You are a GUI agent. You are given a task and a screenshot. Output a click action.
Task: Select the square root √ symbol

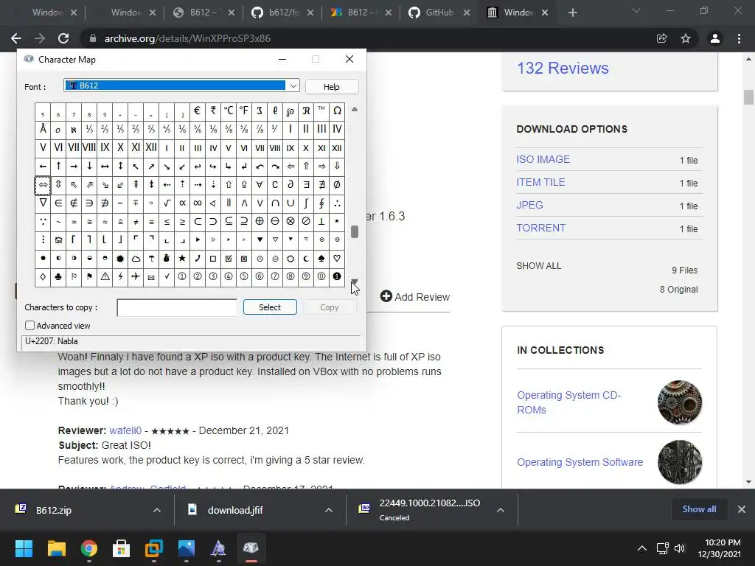point(167,203)
